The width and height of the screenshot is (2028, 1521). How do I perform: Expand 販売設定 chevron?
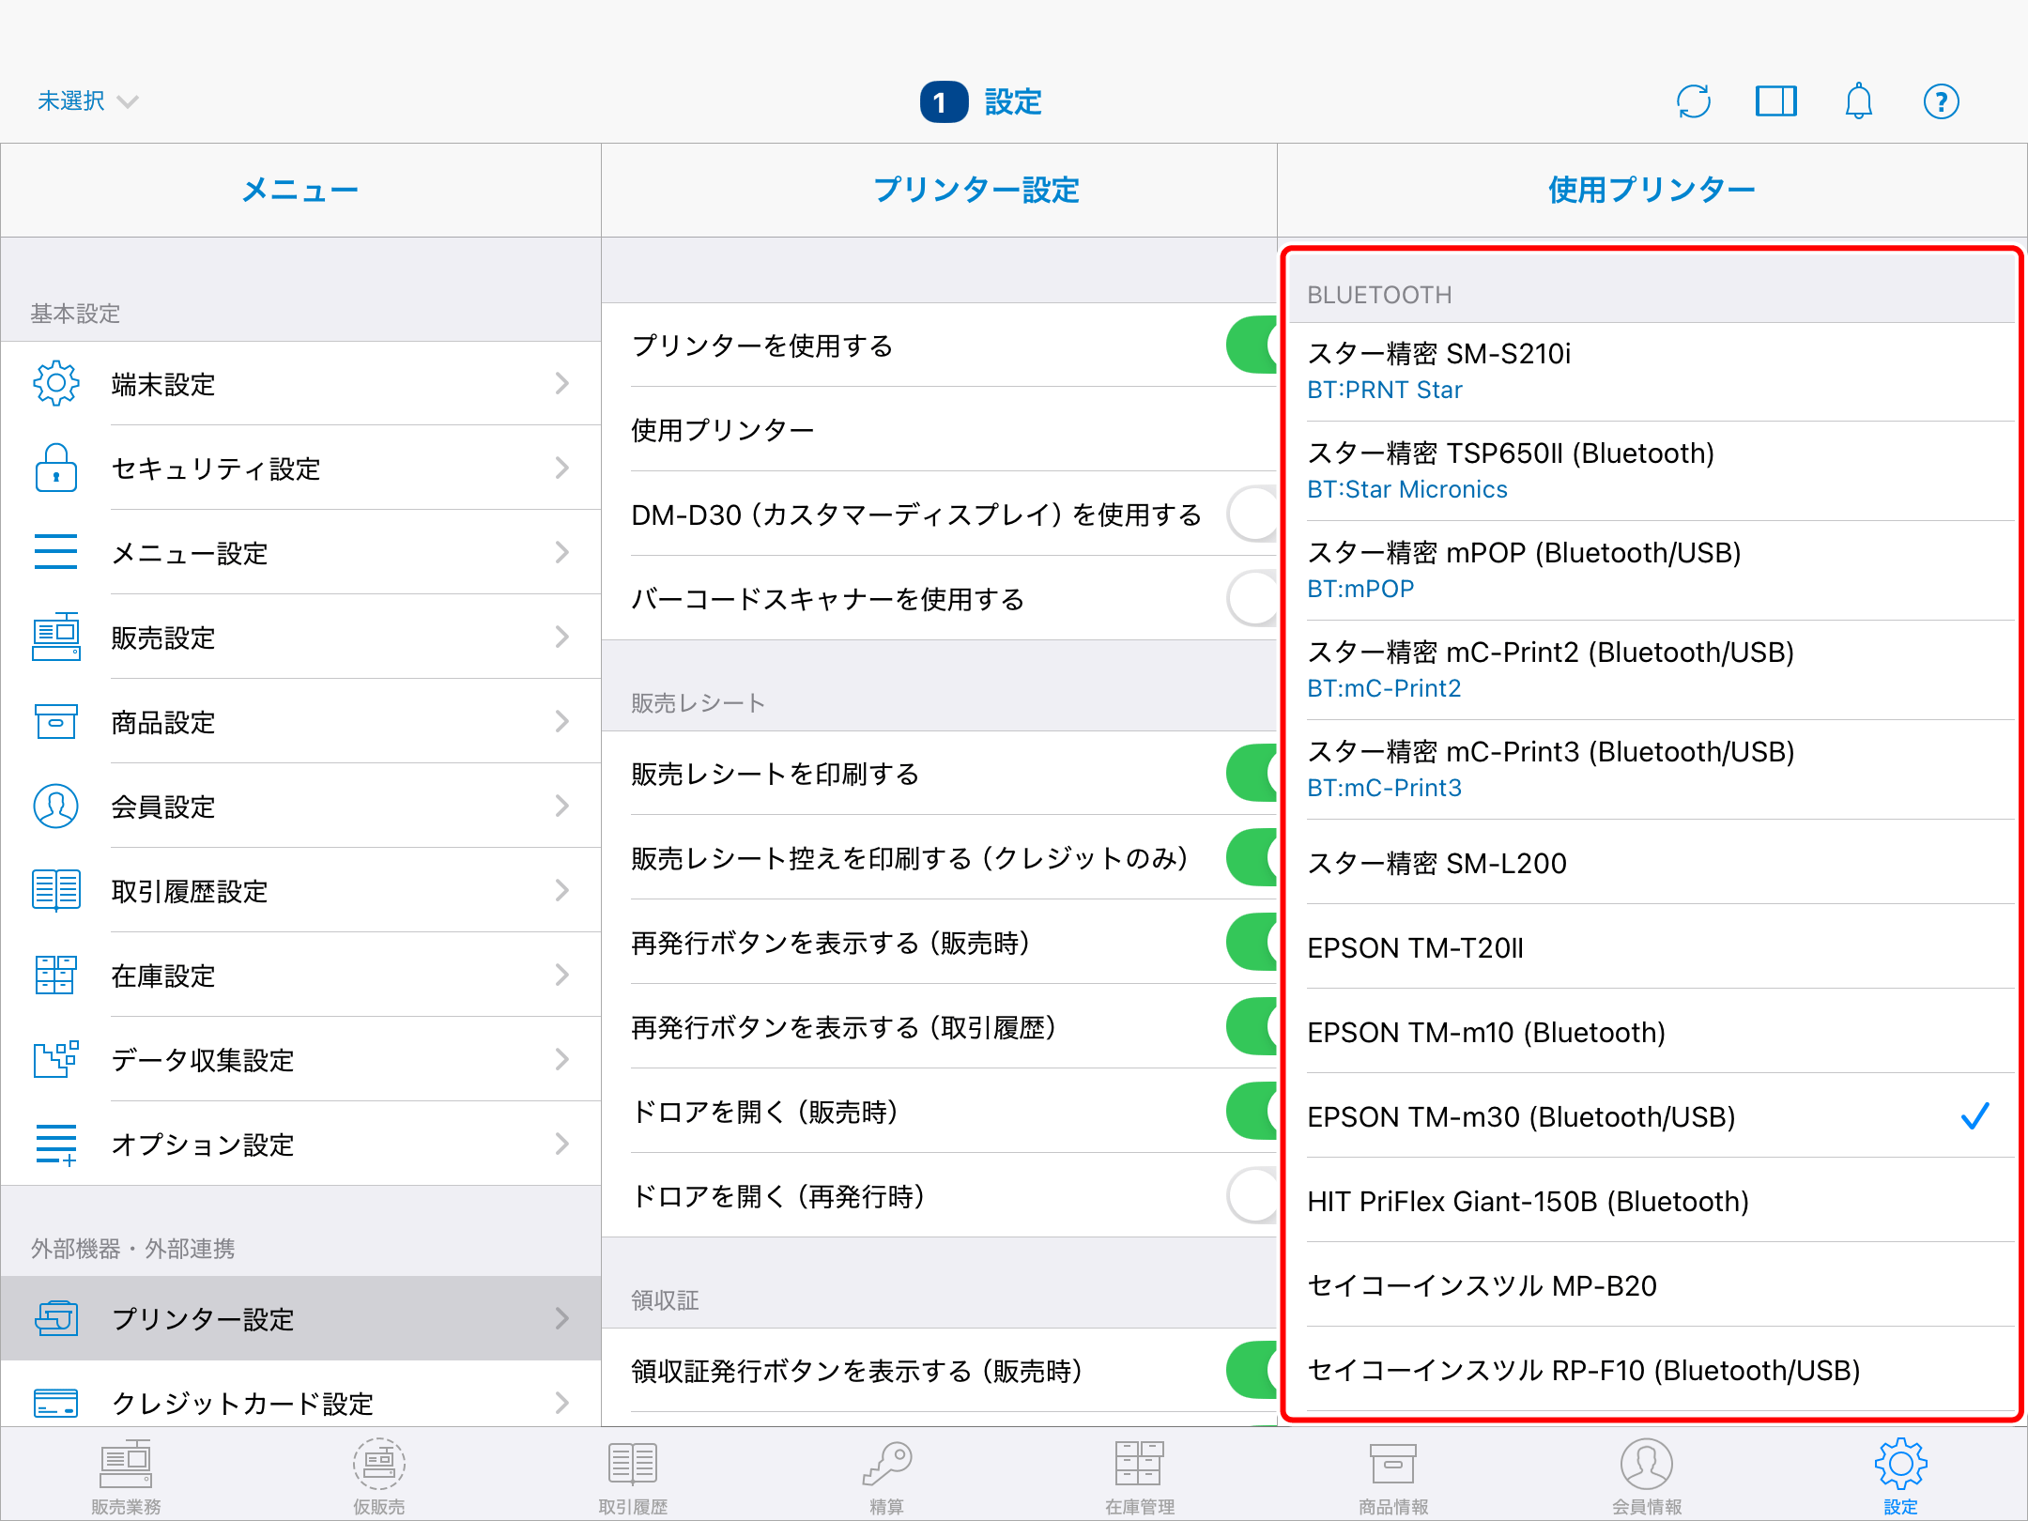[x=562, y=637]
